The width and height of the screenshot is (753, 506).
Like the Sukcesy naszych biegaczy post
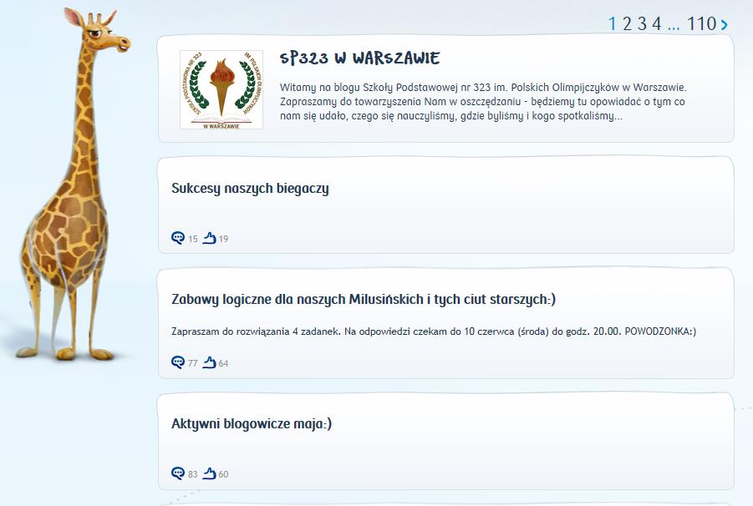pos(210,238)
